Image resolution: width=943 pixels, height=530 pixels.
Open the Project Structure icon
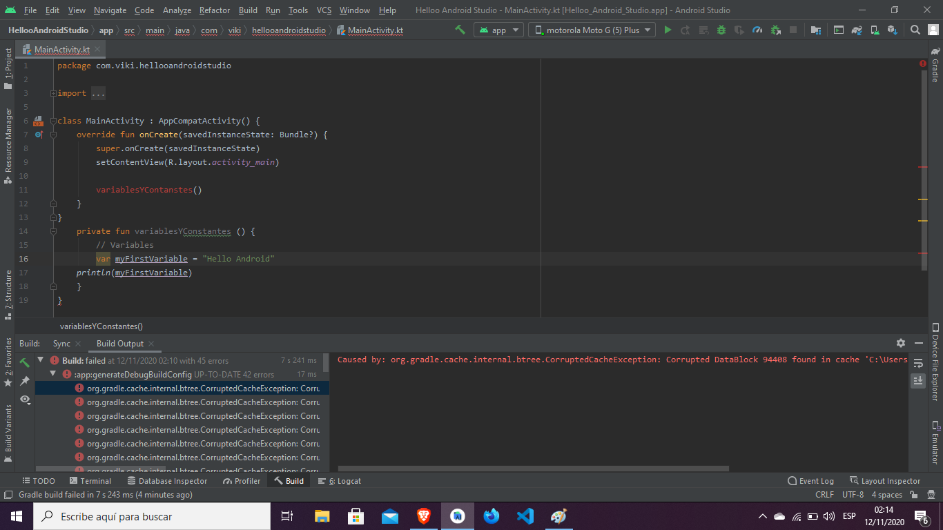(x=816, y=30)
